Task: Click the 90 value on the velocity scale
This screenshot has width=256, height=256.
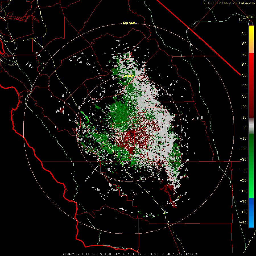Action: click(244, 33)
